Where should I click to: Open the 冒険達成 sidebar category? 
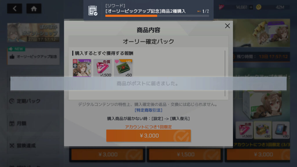pos(33,146)
